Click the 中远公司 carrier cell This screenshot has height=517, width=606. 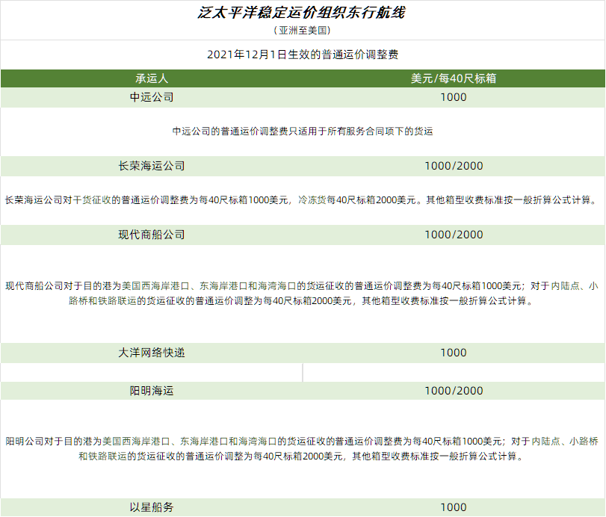click(152, 97)
